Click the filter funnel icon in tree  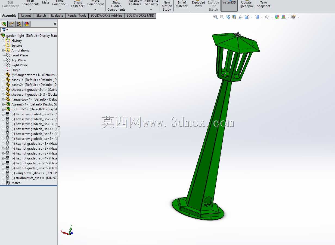click(4, 30)
